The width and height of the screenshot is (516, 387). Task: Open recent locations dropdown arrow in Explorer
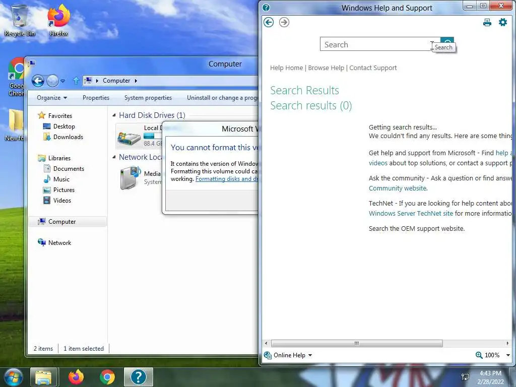pos(62,81)
